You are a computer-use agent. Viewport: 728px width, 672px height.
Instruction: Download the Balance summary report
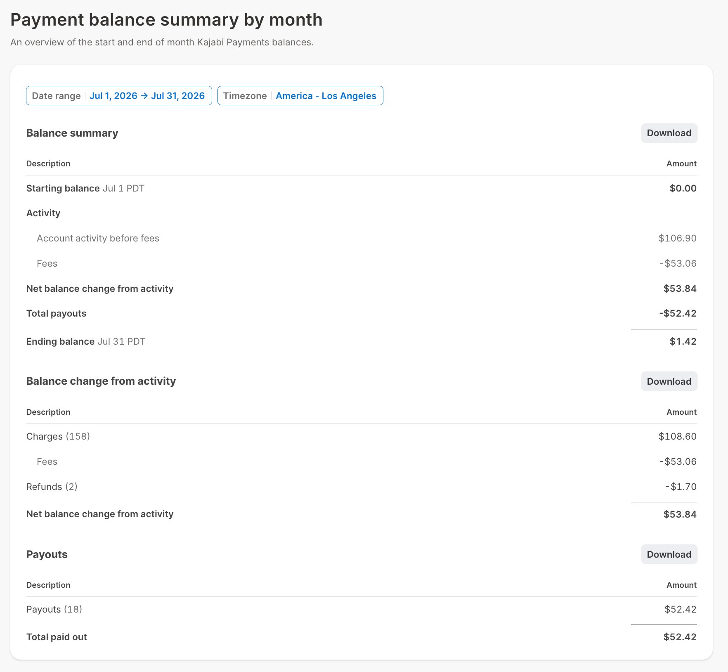click(669, 133)
